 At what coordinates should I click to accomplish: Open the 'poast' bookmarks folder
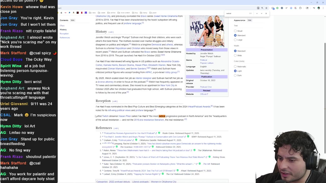point(153,13)
